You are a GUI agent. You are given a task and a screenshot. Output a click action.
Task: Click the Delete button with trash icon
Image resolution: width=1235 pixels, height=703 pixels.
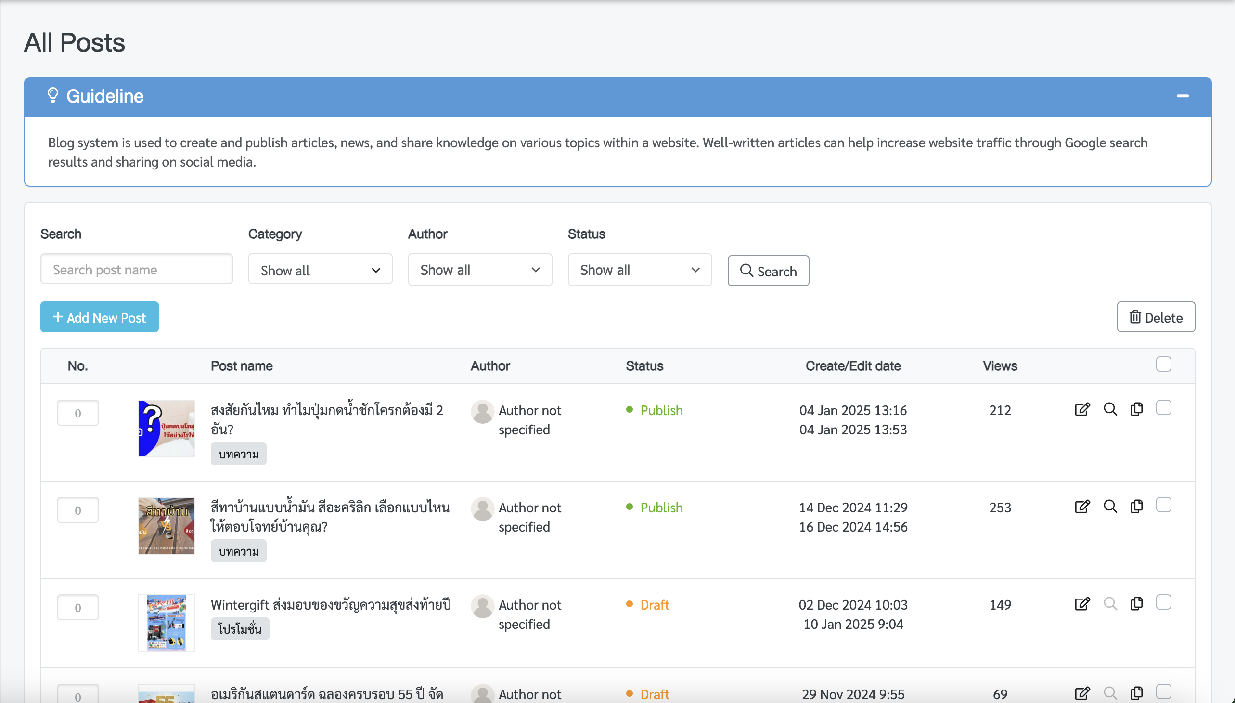tap(1156, 317)
